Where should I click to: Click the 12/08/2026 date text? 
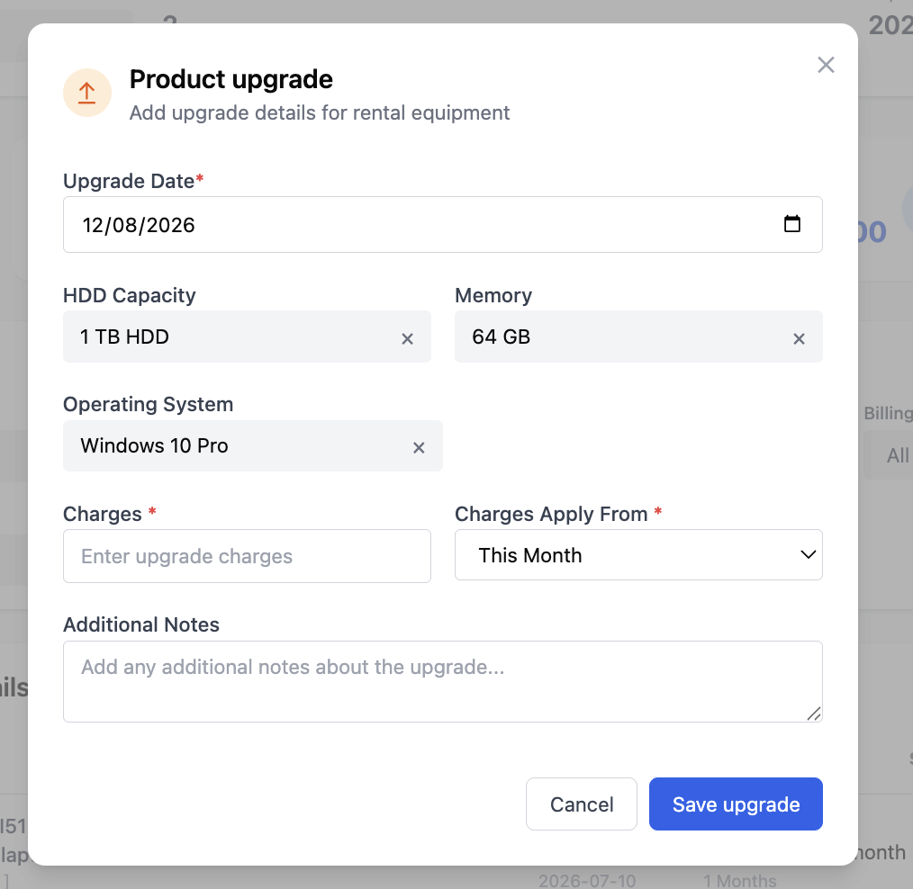pyautogui.click(x=139, y=225)
